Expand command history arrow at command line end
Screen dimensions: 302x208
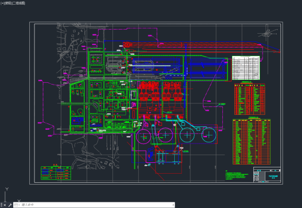[x=173, y=205]
